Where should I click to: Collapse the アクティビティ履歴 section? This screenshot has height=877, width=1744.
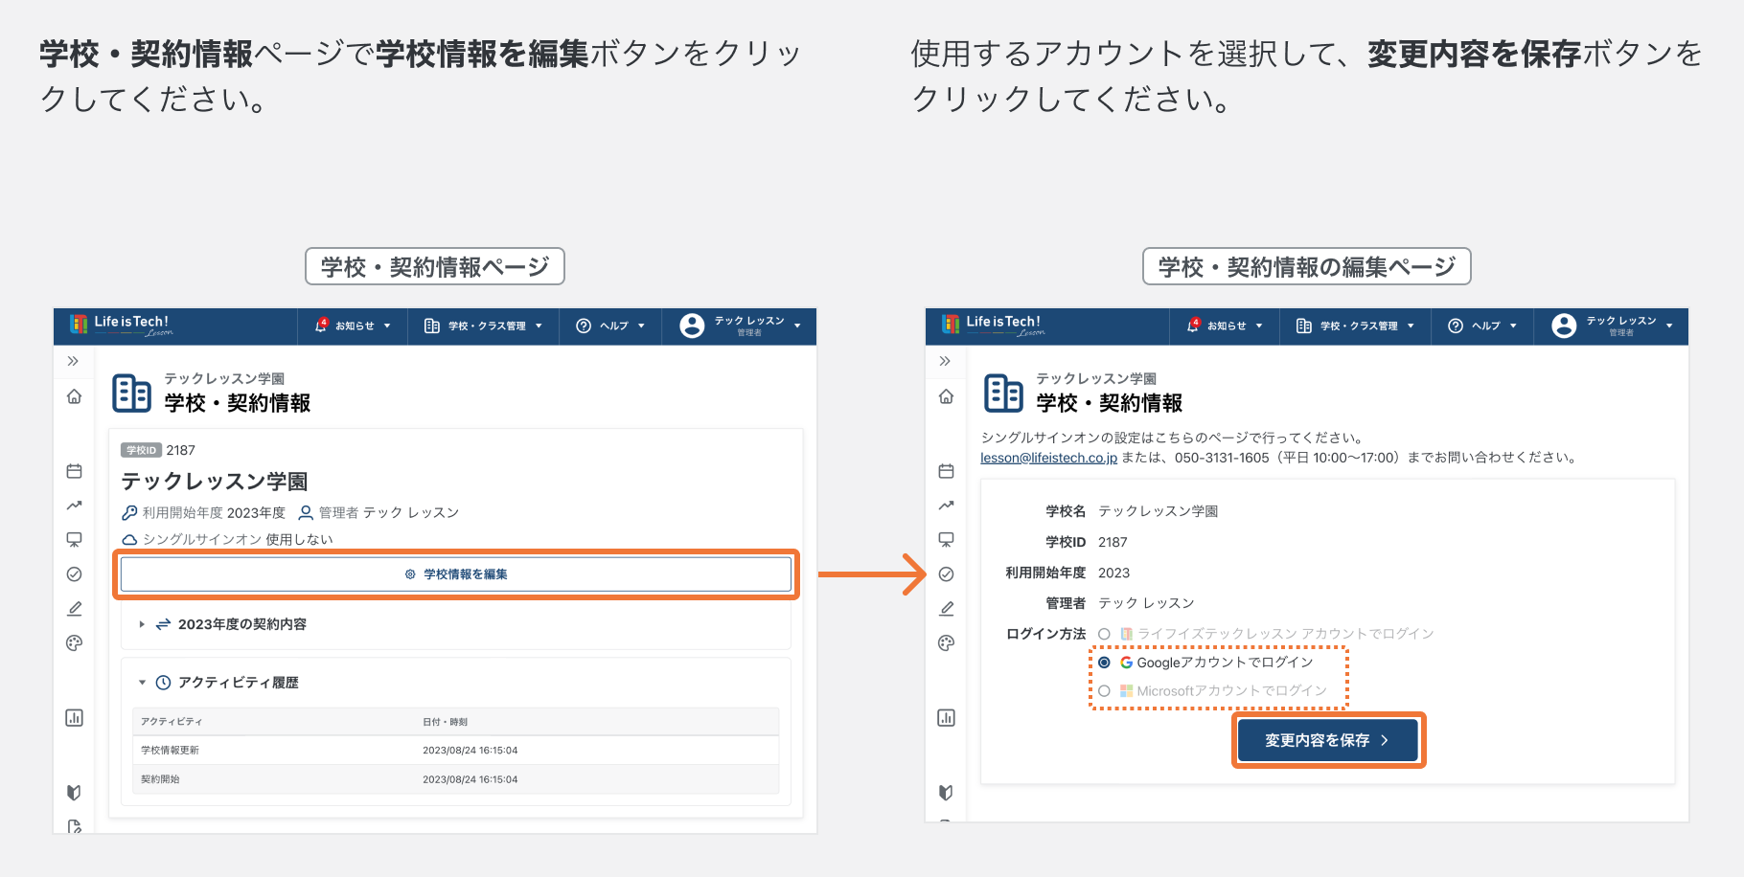tap(142, 683)
